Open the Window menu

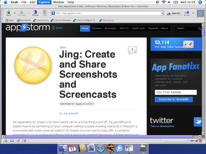tap(58, 2)
